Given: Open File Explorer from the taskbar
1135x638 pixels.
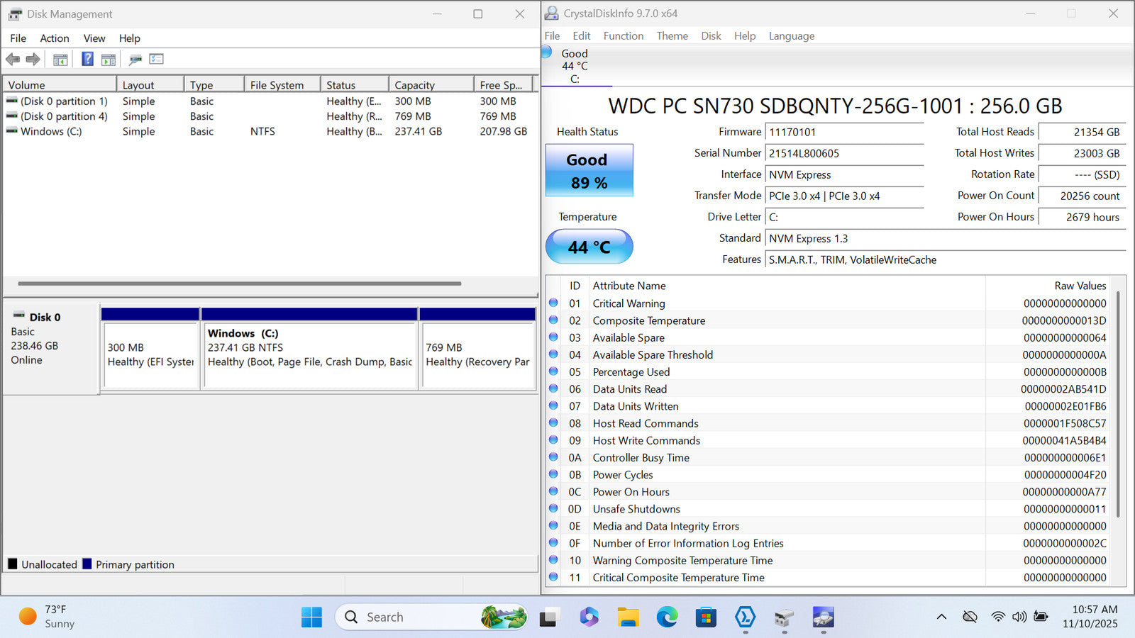Looking at the screenshot, I should pyautogui.click(x=628, y=617).
